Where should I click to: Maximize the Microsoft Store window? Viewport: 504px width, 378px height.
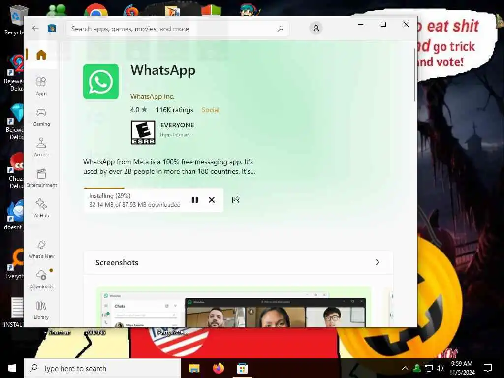(383, 24)
